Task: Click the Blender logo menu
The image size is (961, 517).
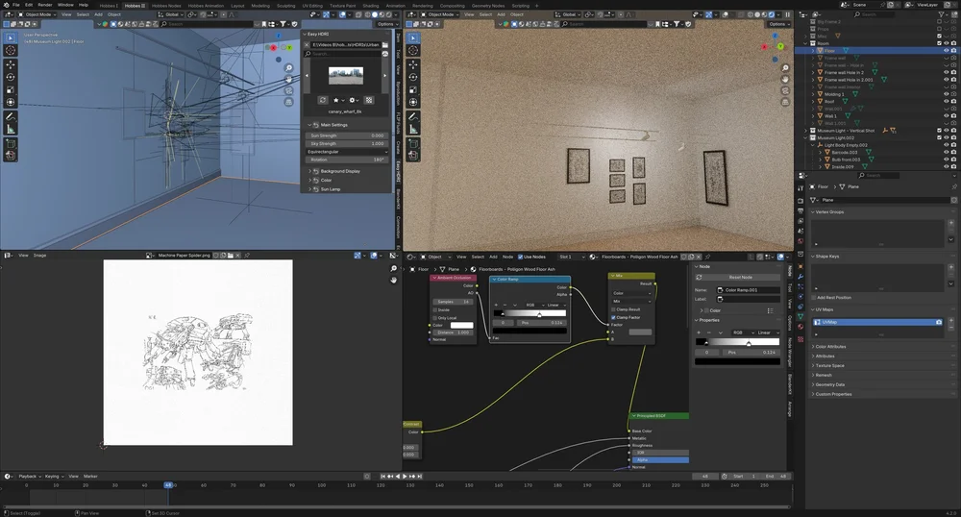Action: pos(6,5)
